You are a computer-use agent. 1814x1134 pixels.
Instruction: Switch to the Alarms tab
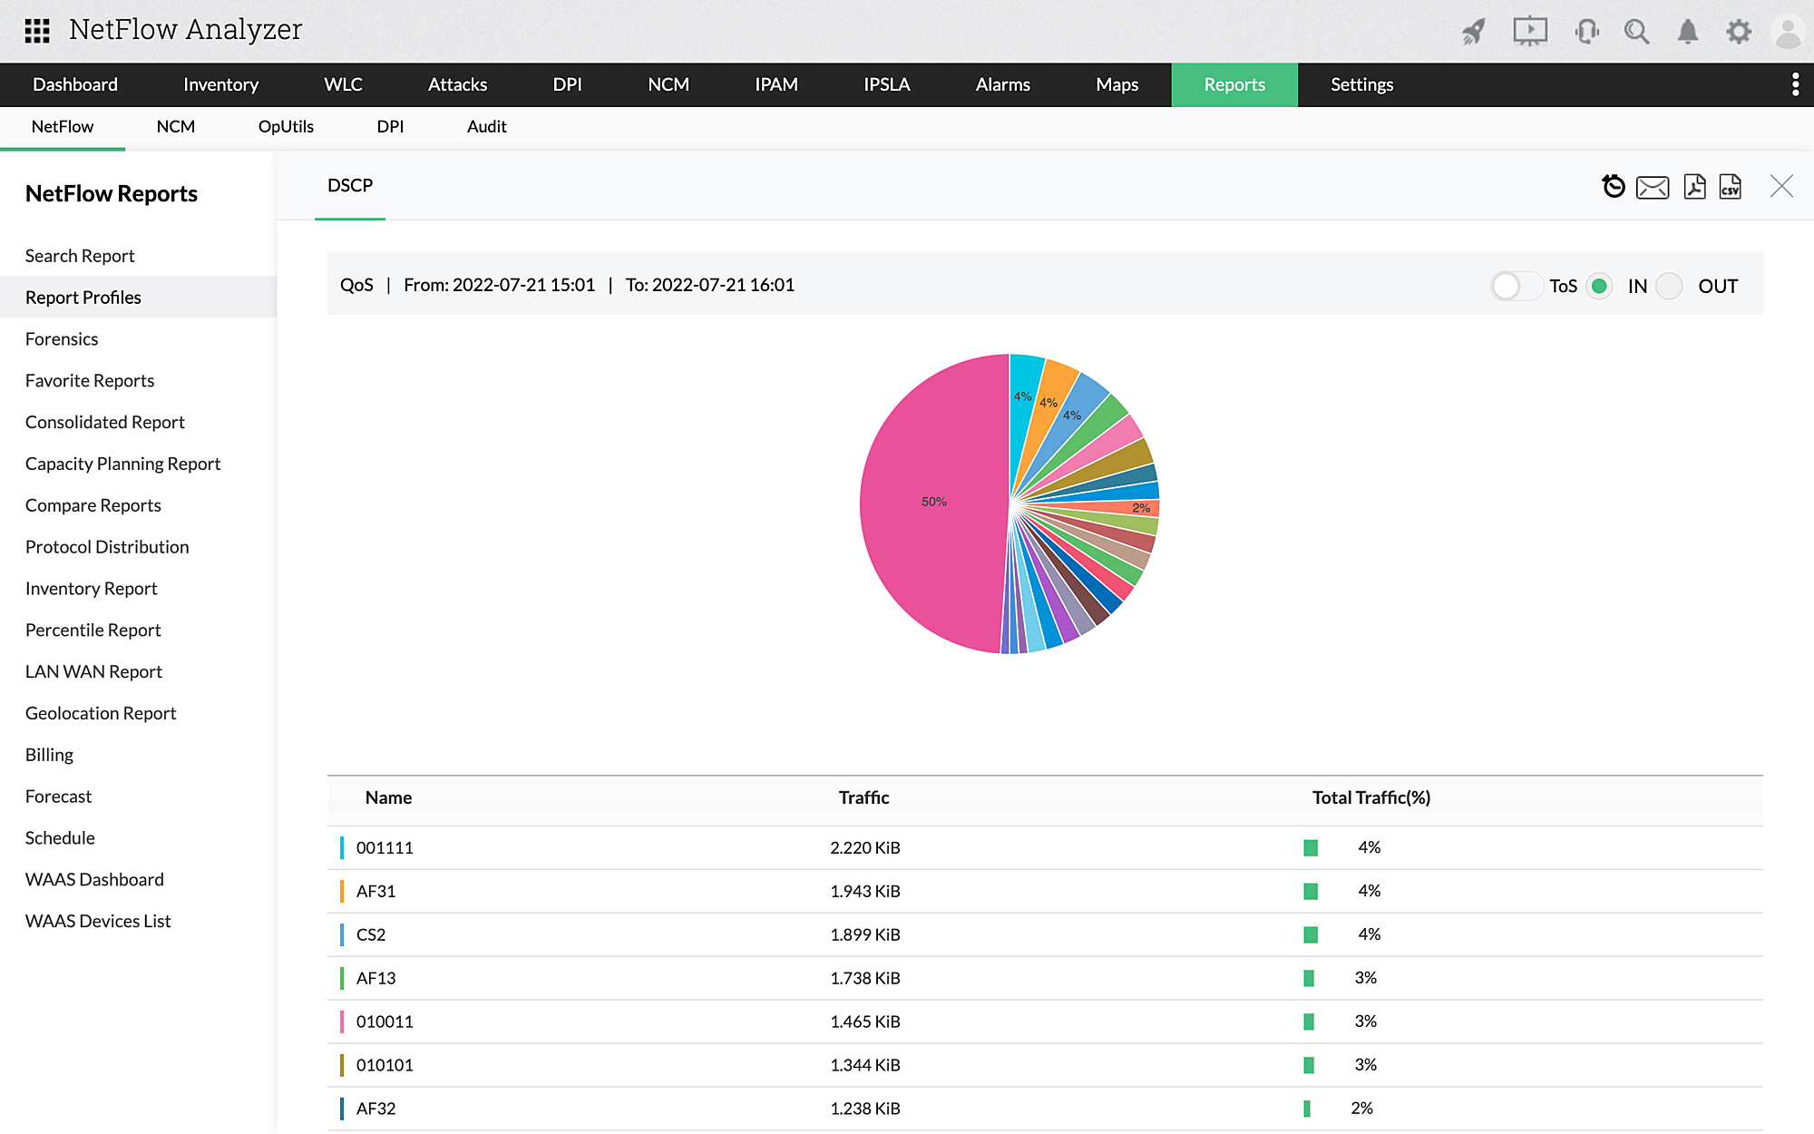point(1002,84)
